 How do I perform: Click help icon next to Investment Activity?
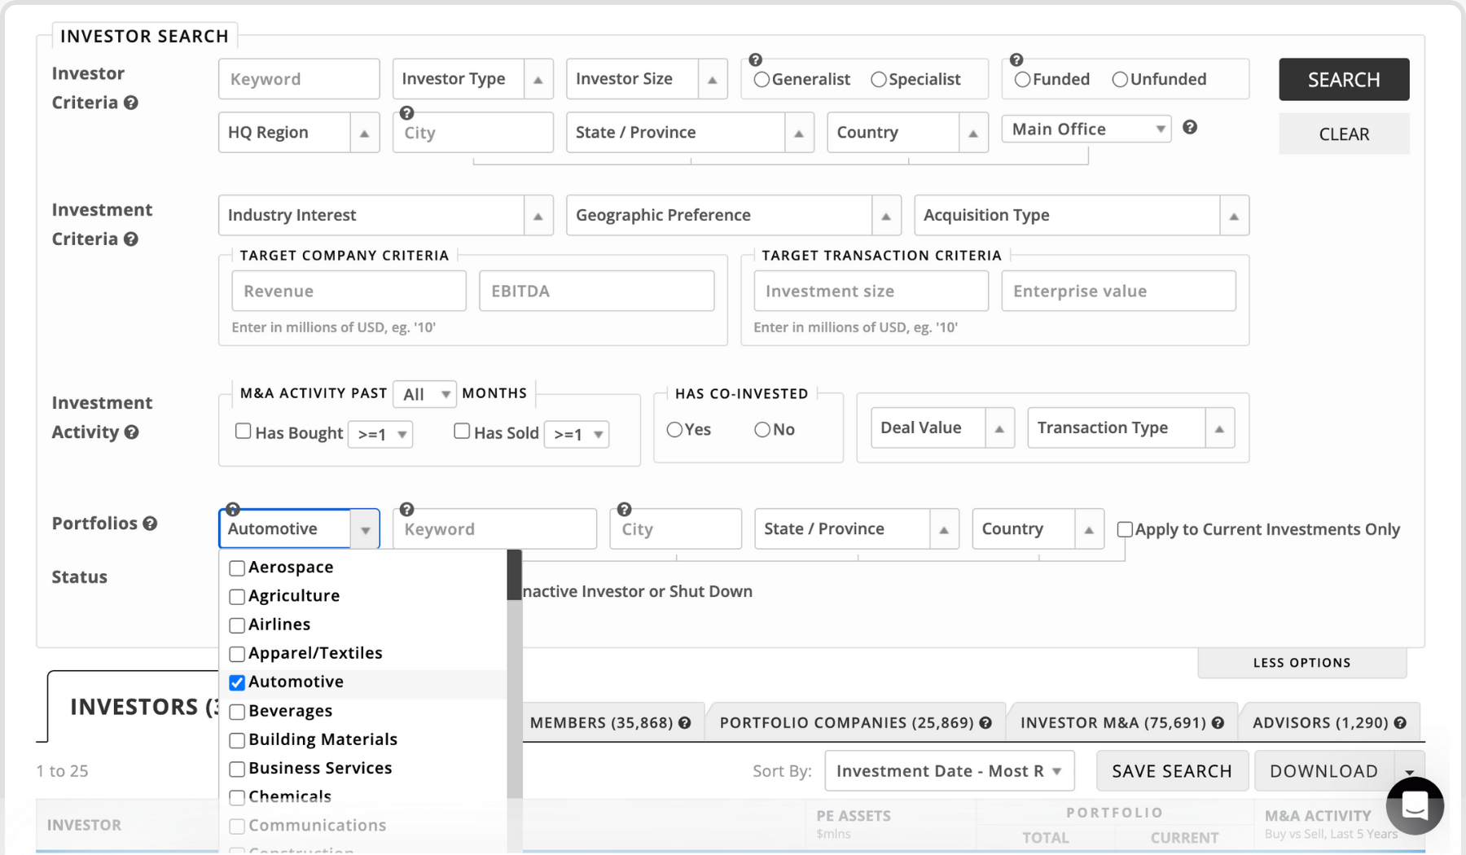coord(131,432)
